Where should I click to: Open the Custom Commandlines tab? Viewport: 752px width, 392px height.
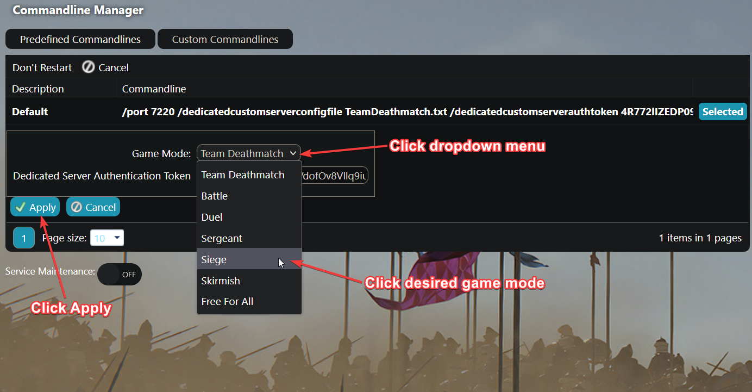pos(225,39)
